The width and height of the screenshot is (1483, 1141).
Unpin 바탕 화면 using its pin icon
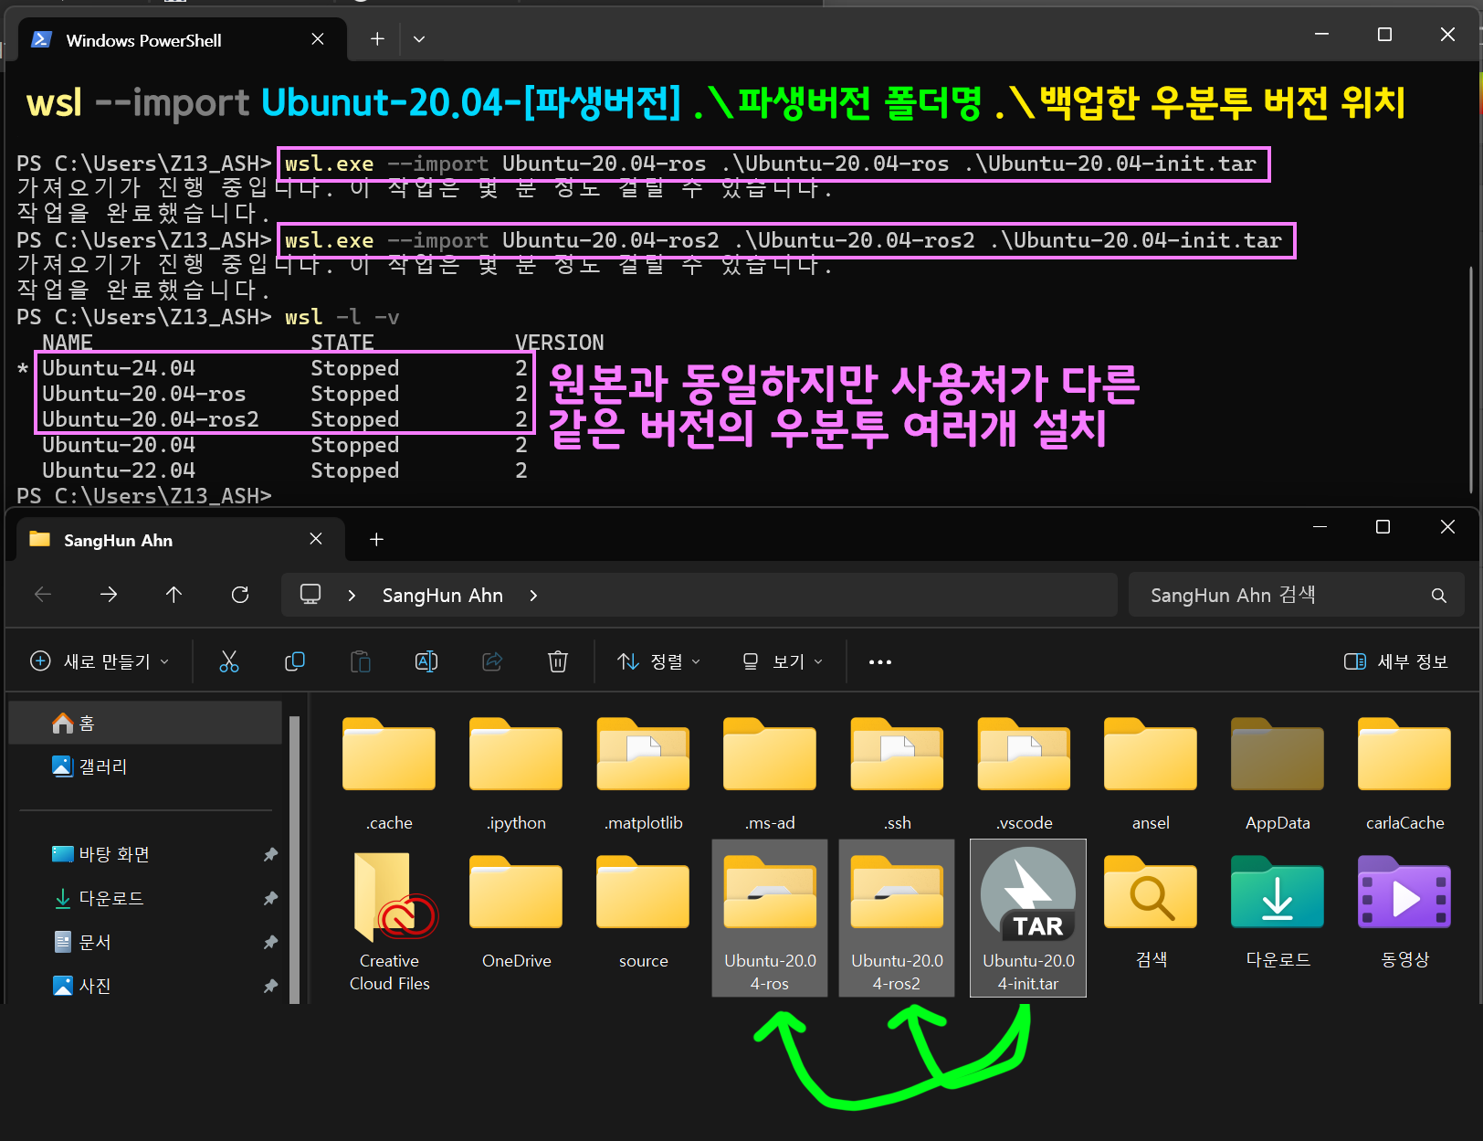[x=270, y=854]
